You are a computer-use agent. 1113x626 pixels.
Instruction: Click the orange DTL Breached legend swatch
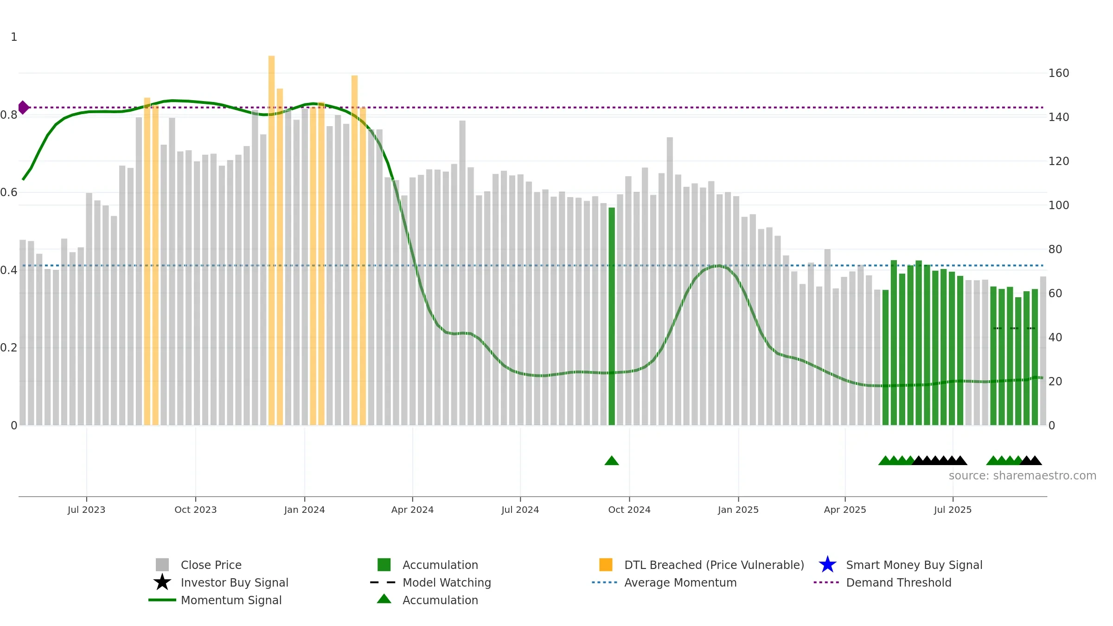pyautogui.click(x=606, y=565)
